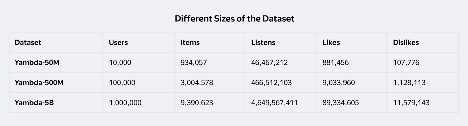The width and height of the screenshot is (468, 126).
Task: Click the 3,004,578 items cell
Action: (197, 83)
